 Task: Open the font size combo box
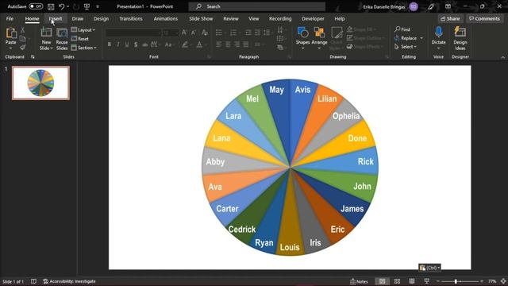tap(171, 33)
